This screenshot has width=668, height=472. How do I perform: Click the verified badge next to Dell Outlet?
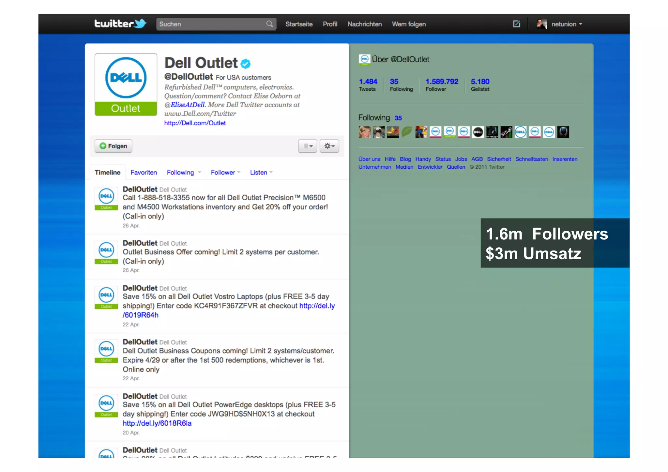246,64
